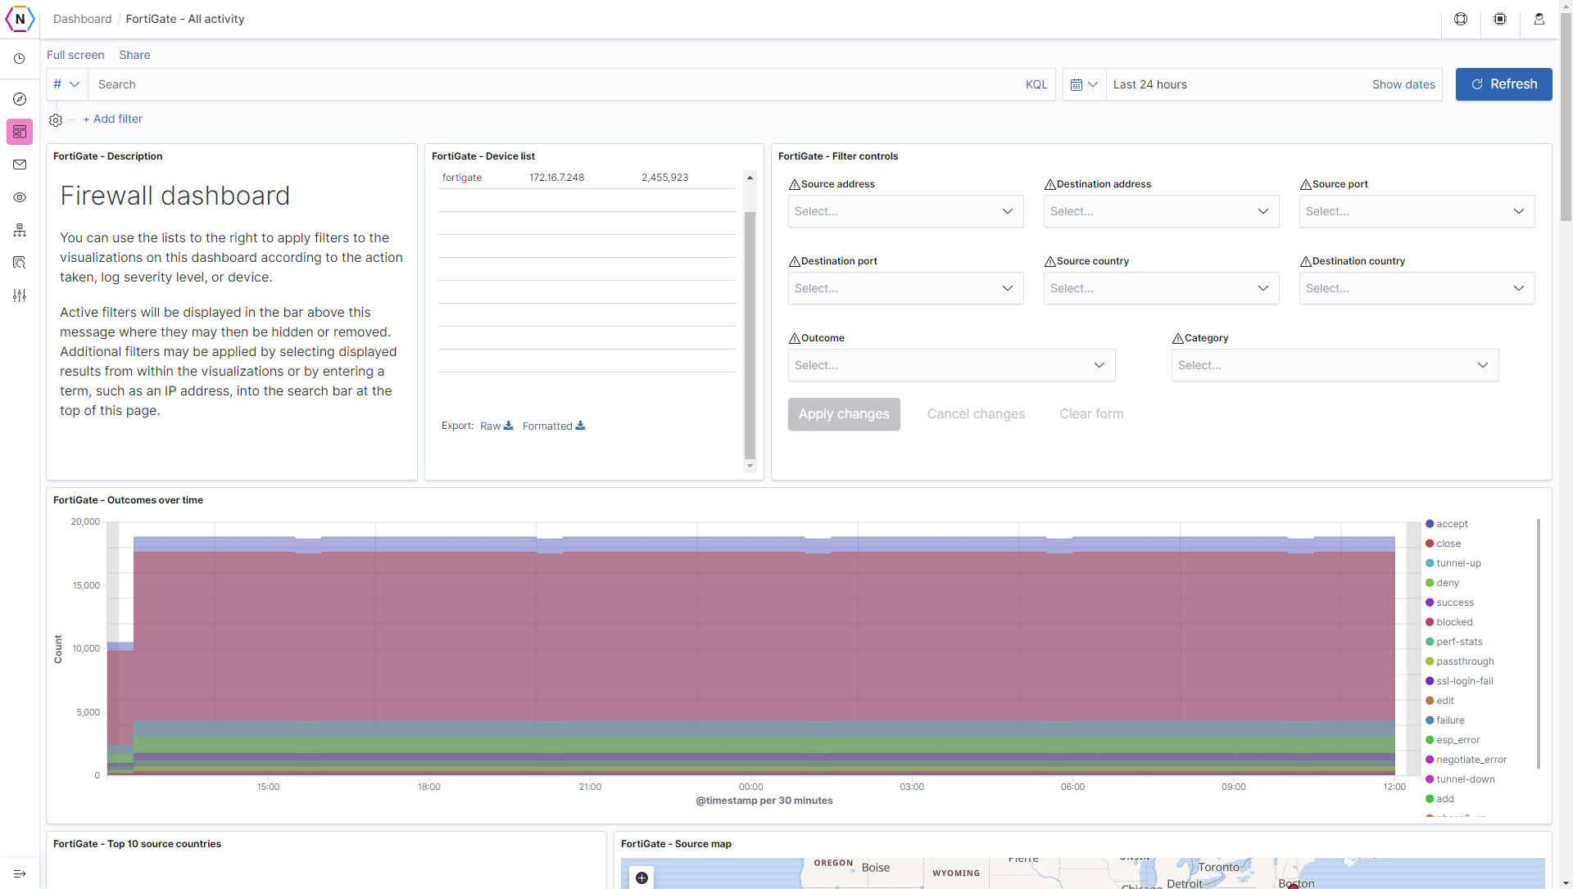The image size is (1573, 889).
Task: Toggle the passthrough legend series
Action: (x=1465, y=661)
